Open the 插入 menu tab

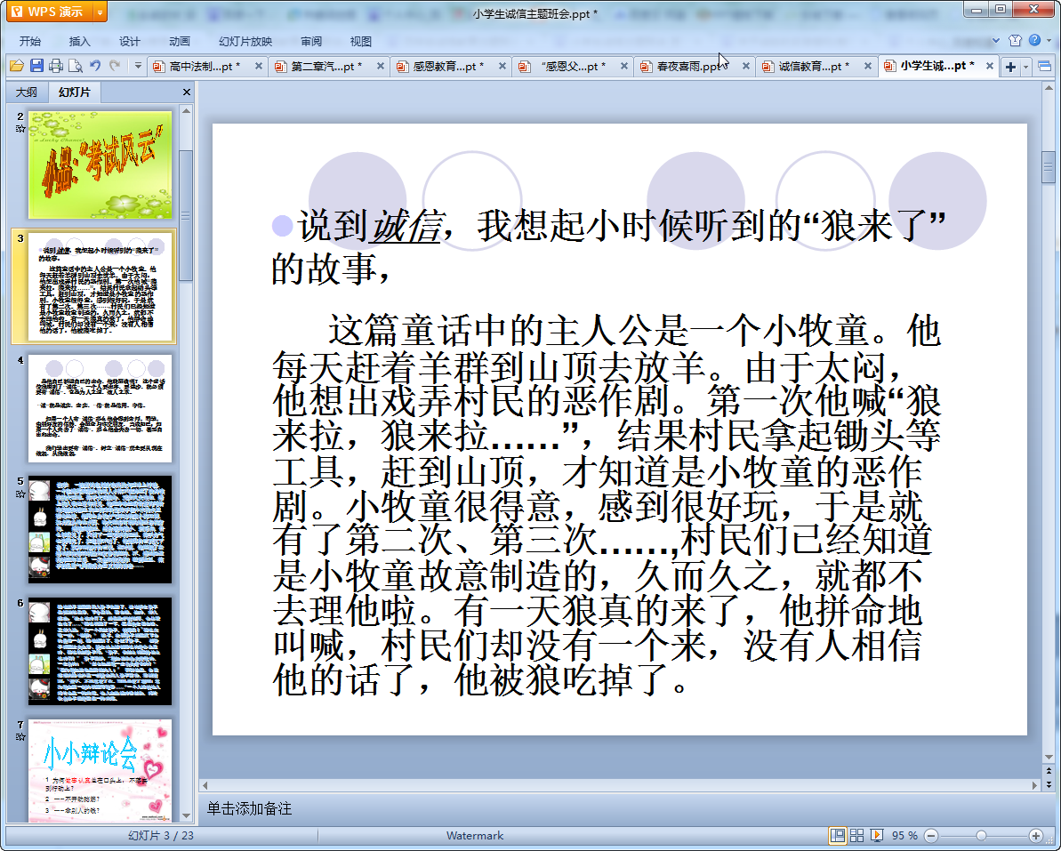click(x=79, y=41)
